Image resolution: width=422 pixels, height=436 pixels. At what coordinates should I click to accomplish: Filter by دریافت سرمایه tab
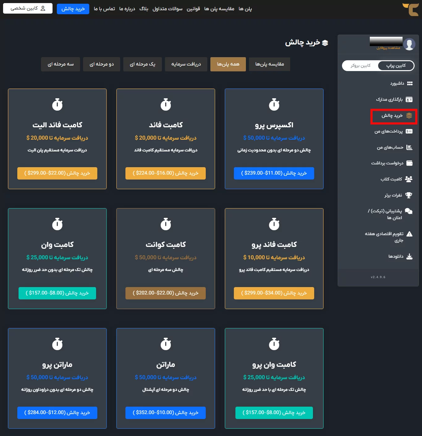click(x=186, y=64)
